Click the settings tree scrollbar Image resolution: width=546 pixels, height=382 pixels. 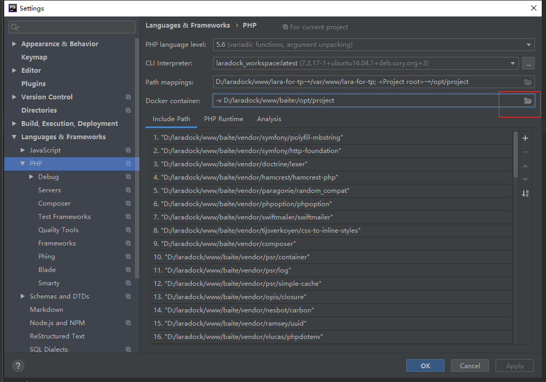pyautogui.click(x=137, y=158)
